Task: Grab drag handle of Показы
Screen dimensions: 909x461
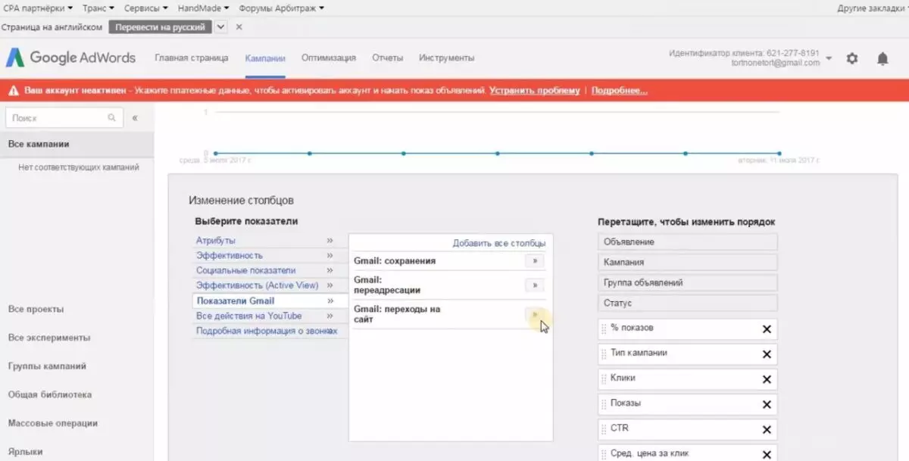Action: pos(604,404)
